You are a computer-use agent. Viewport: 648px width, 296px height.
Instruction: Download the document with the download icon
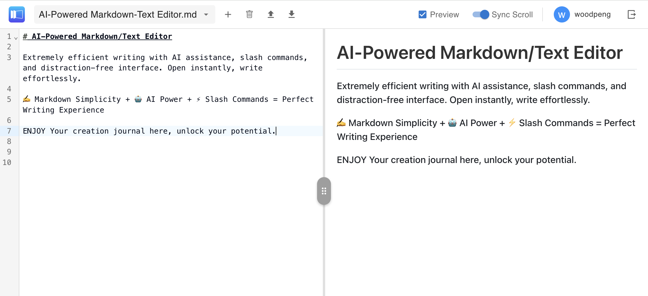coord(292,14)
